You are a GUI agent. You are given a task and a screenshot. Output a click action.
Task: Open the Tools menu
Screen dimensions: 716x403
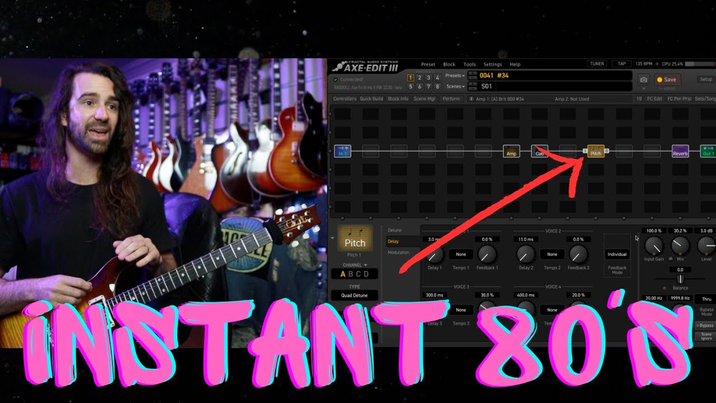point(469,64)
